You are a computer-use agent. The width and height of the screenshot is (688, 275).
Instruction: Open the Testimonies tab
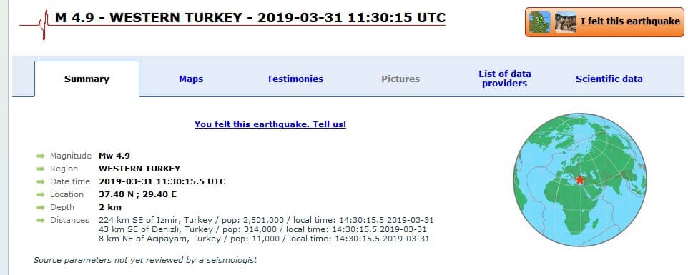pos(295,79)
